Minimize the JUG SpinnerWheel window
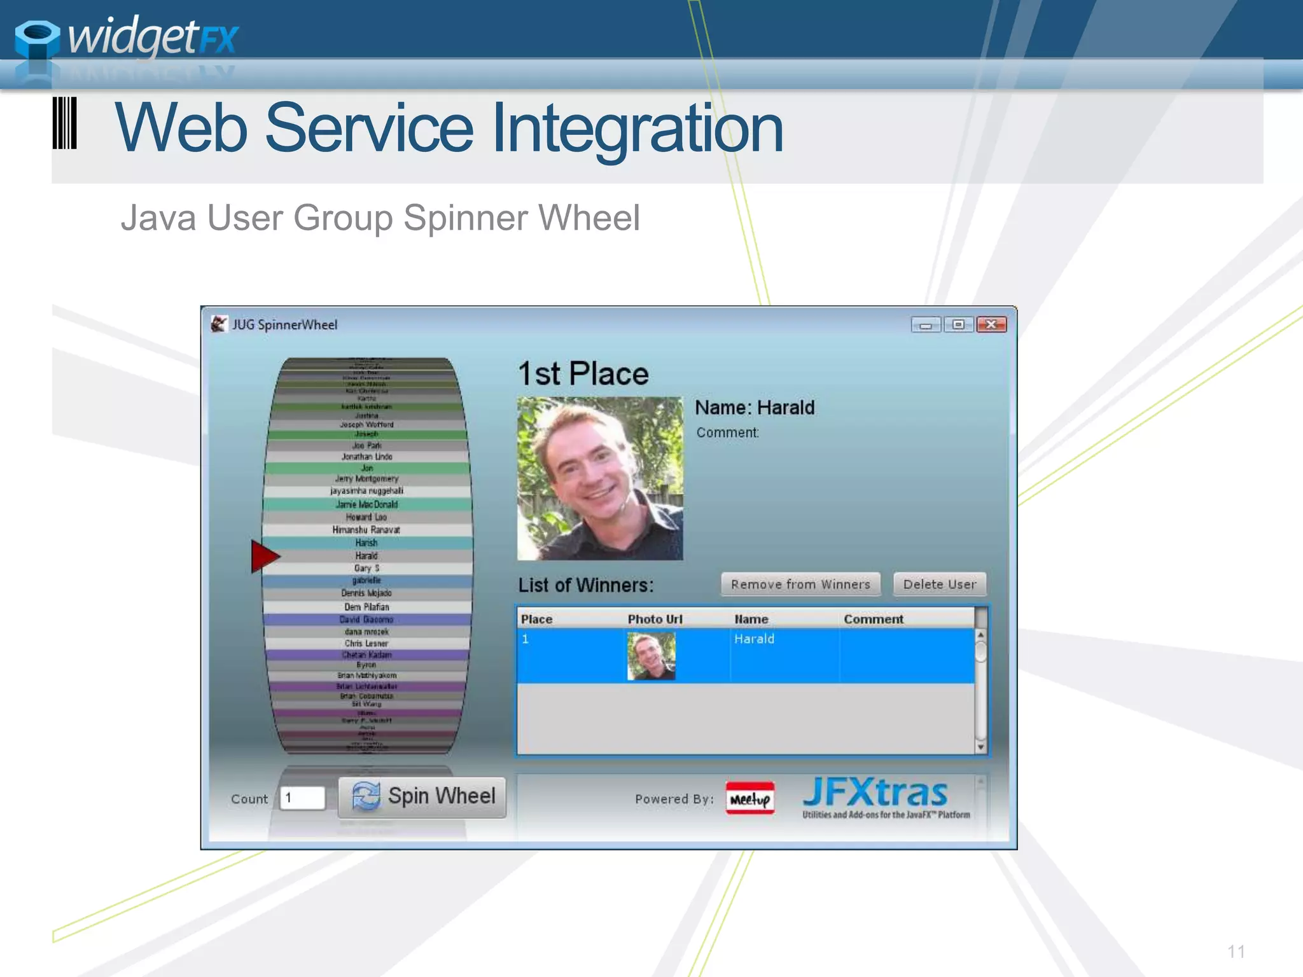 coord(926,325)
